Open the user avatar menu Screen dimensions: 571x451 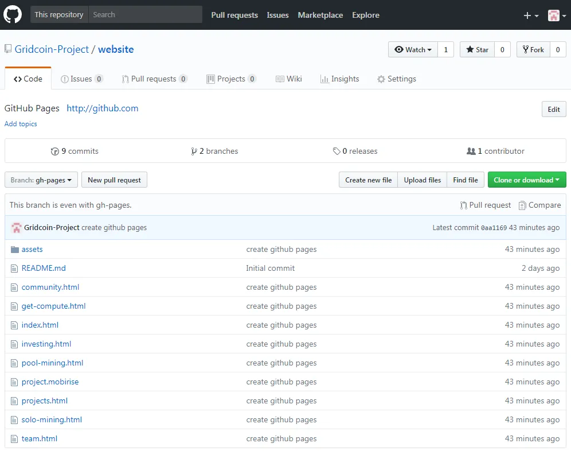(557, 15)
